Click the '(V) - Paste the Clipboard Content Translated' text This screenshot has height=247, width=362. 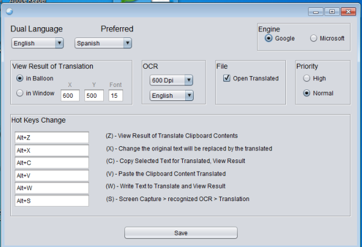(x=166, y=173)
